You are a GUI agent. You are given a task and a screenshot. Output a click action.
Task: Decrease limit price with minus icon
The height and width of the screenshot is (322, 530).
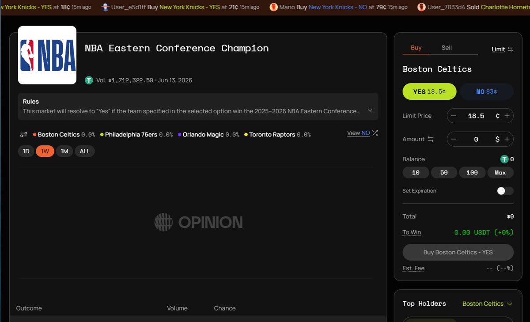[x=454, y=116]
